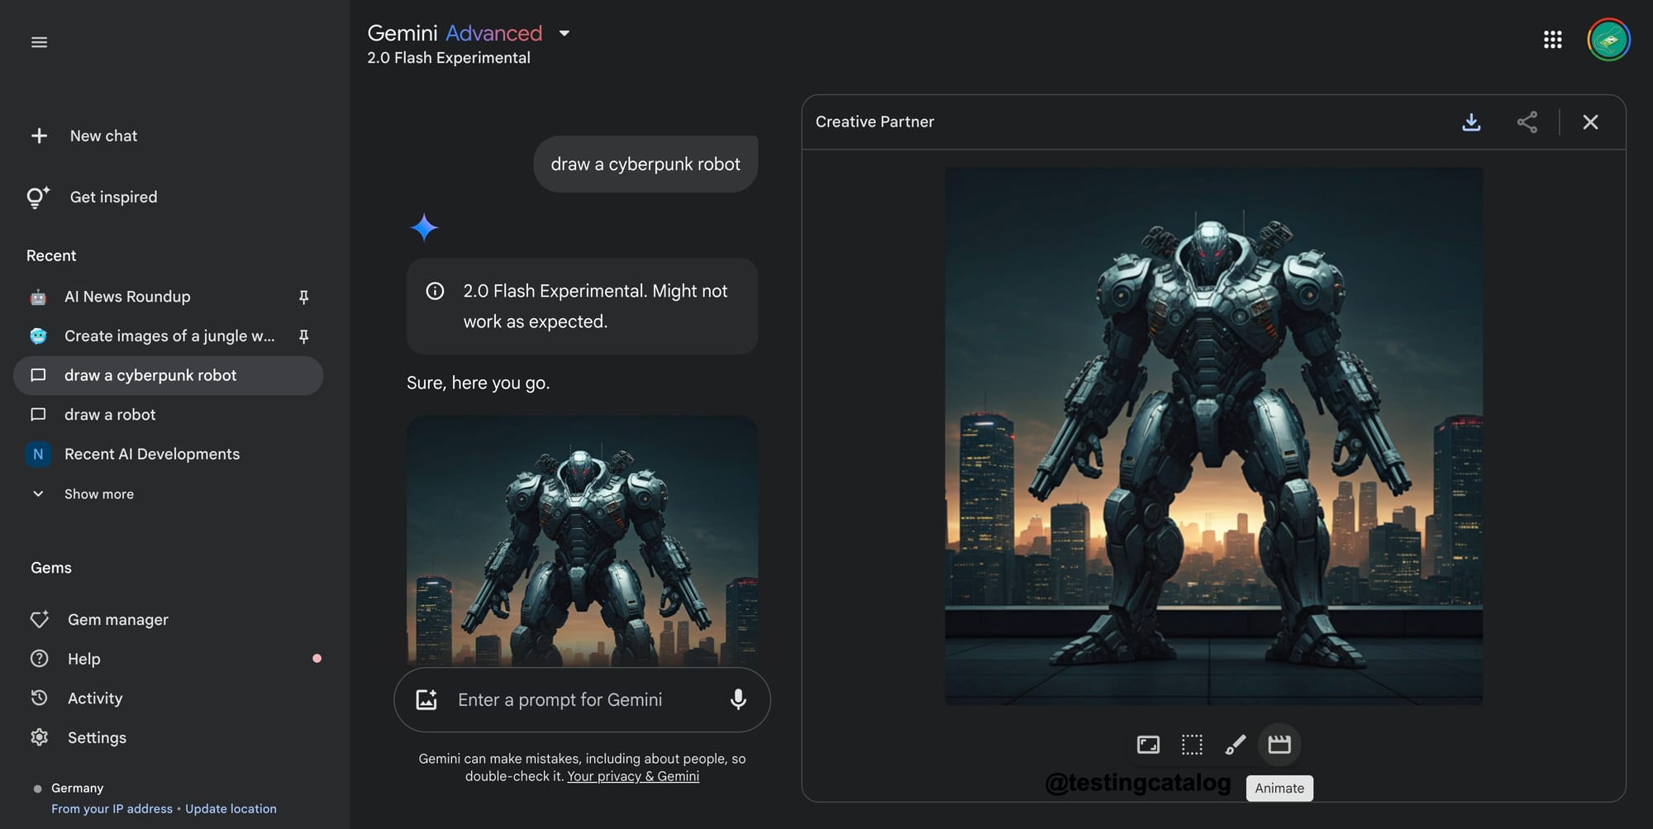This screenshot has height=829, width=1653.
Task: Choose the dotted selection rectangle tool
Action: (x=1192, y=745)
